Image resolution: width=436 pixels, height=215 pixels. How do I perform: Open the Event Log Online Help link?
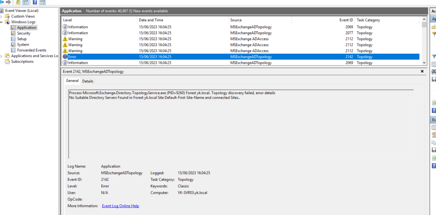coord(120,206)
